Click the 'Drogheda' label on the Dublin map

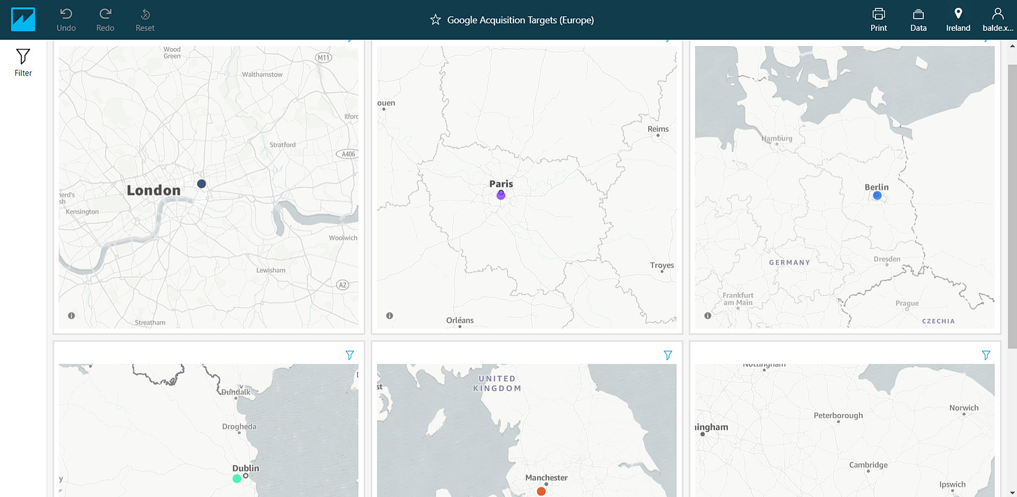(x=240, y=426)
